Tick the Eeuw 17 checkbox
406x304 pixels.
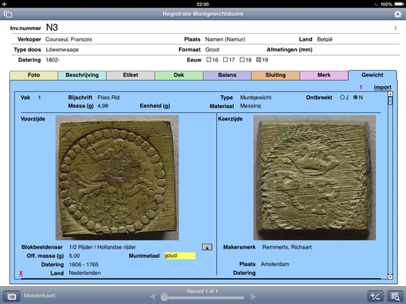click(225, 60)
